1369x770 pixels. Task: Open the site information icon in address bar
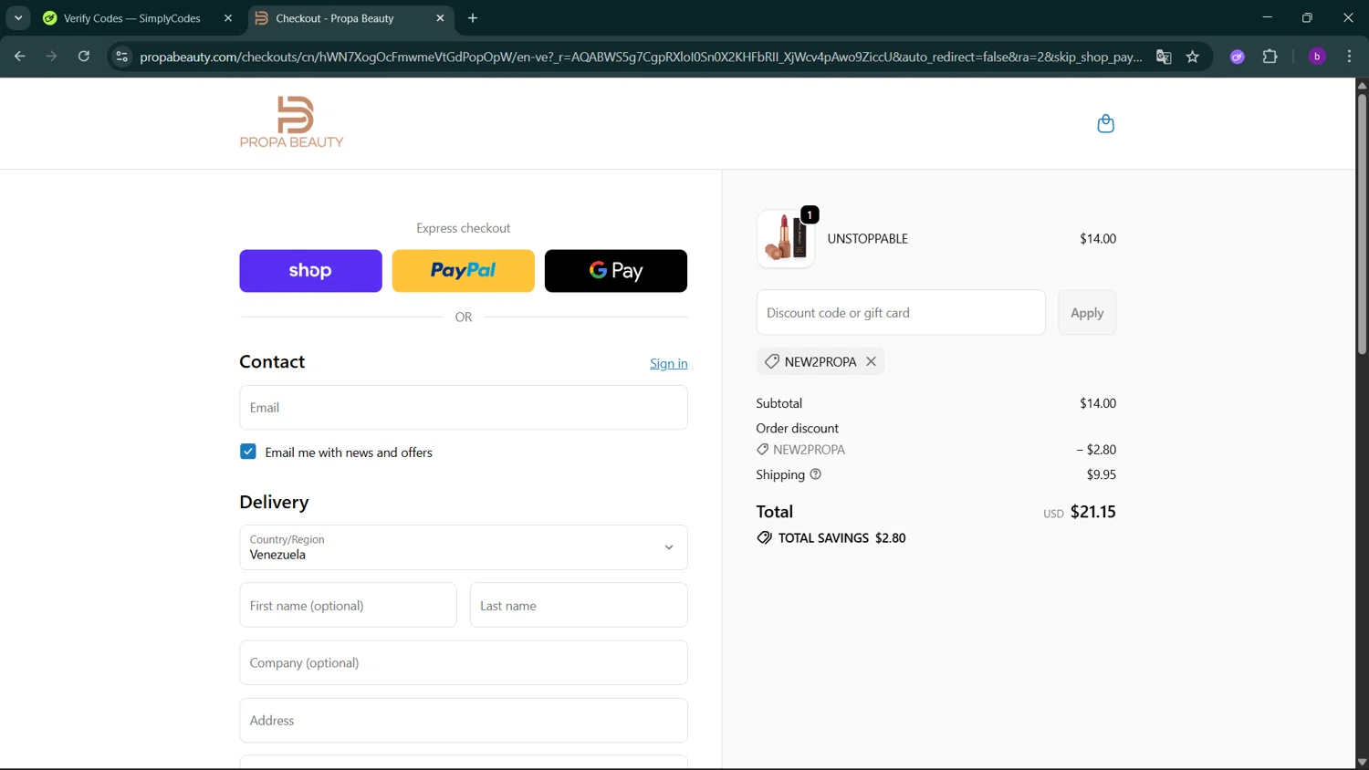(122, 57)
